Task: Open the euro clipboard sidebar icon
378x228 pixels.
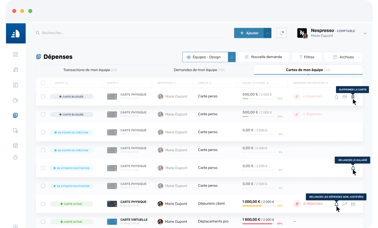Action: tap(15, 85)
